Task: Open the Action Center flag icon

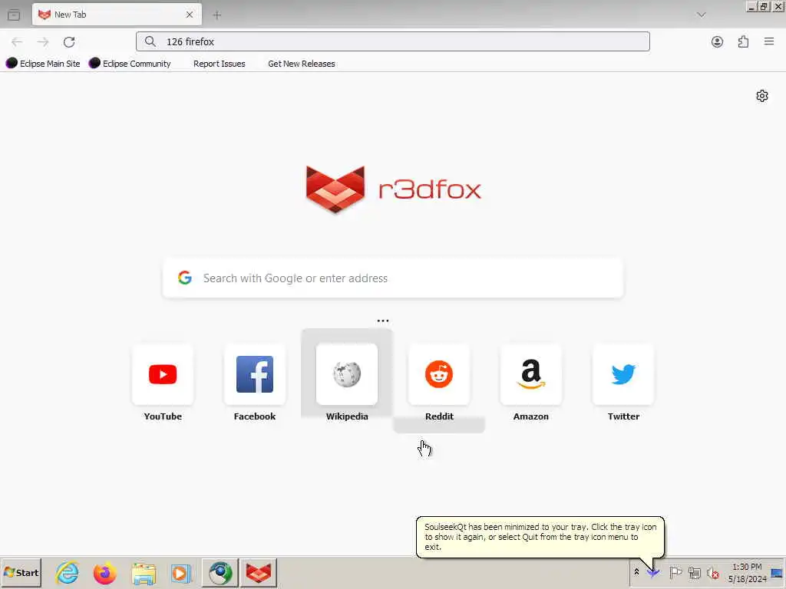Action: point(675,572)
